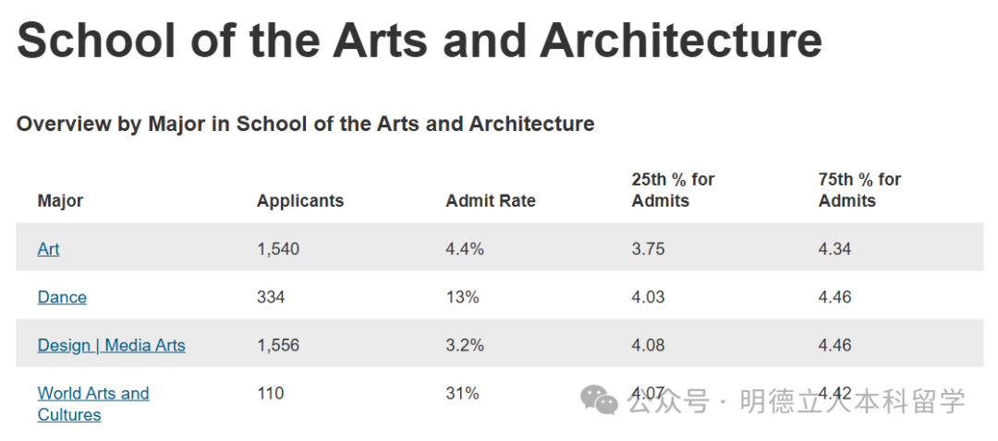Open the Art major link
Screen dimensions: 998x441
point(48,249)
